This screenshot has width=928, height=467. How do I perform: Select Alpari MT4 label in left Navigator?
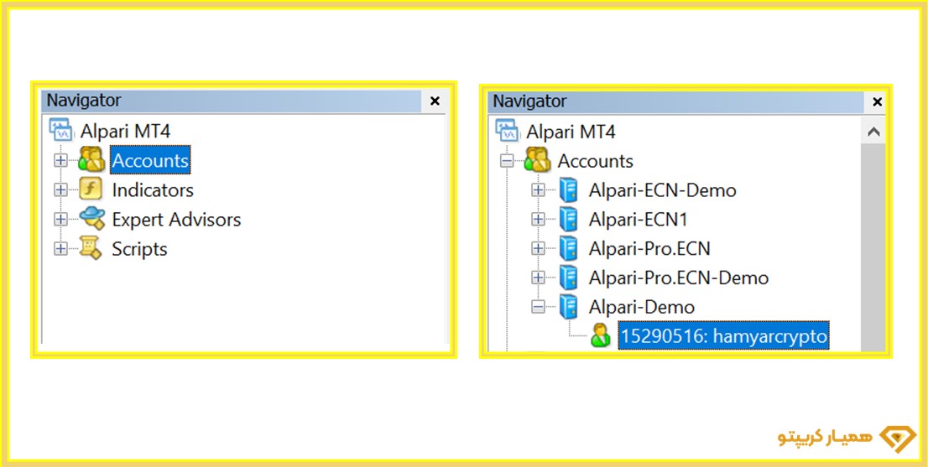[x=126, y=131]
